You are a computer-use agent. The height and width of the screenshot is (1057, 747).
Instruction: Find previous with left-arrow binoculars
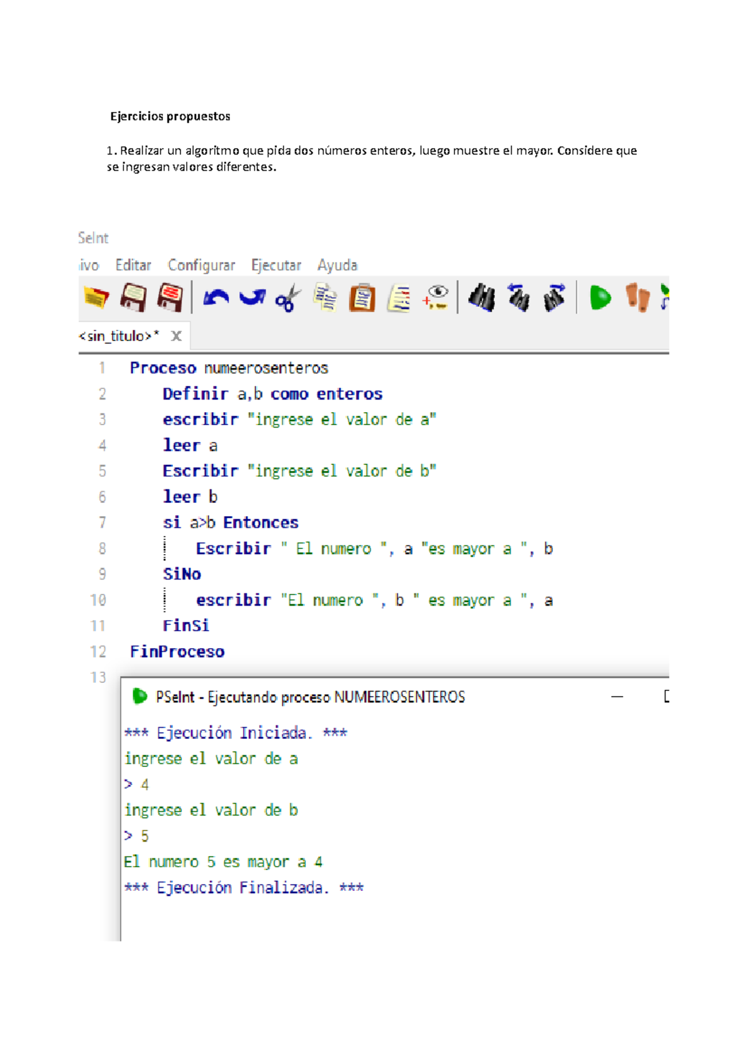(x=518, y=297)
